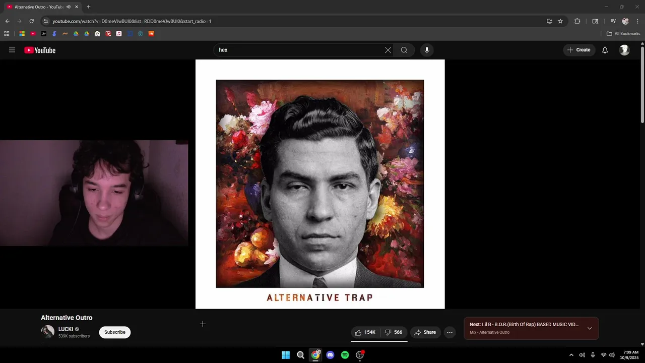Click the YouTube logo
The image size is (645, 363).
40,50
